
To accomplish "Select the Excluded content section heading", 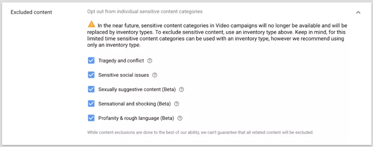I will pyautogui.click(x=31, y=12).
